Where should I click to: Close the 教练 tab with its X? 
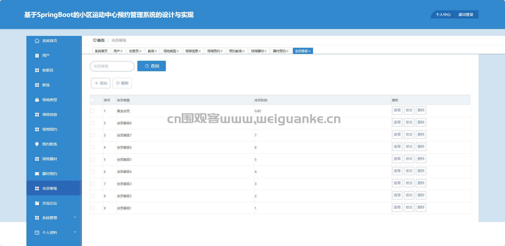tap(156, 51)
